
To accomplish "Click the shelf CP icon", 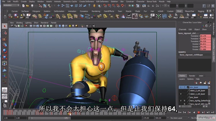I will 52,16.
